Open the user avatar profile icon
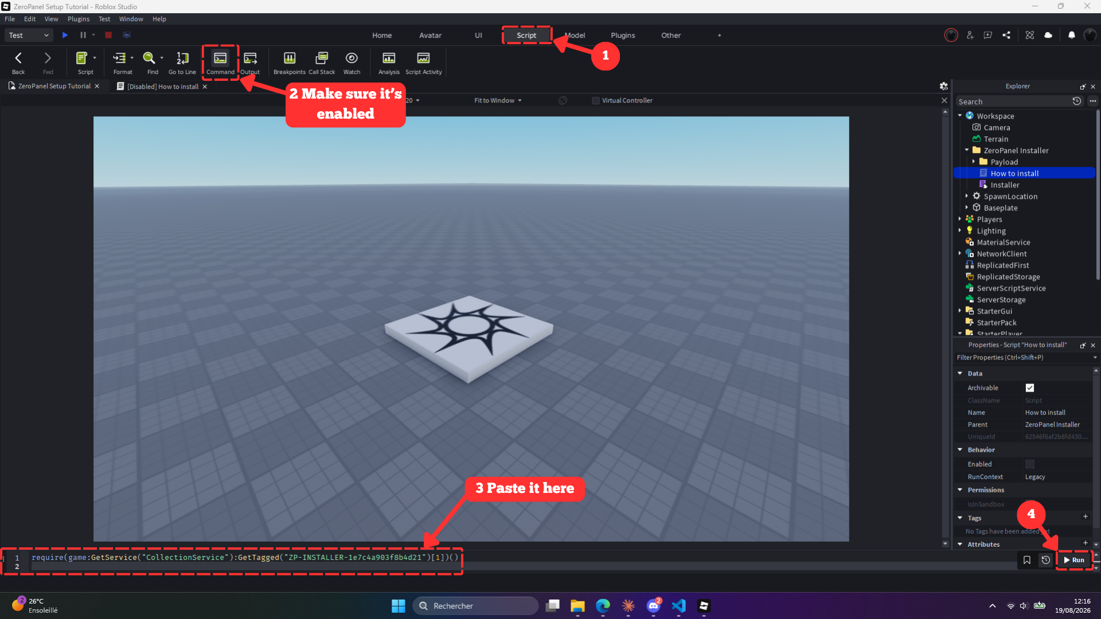The width and height of the screenshot is (1101, 619). [1090, 35]
